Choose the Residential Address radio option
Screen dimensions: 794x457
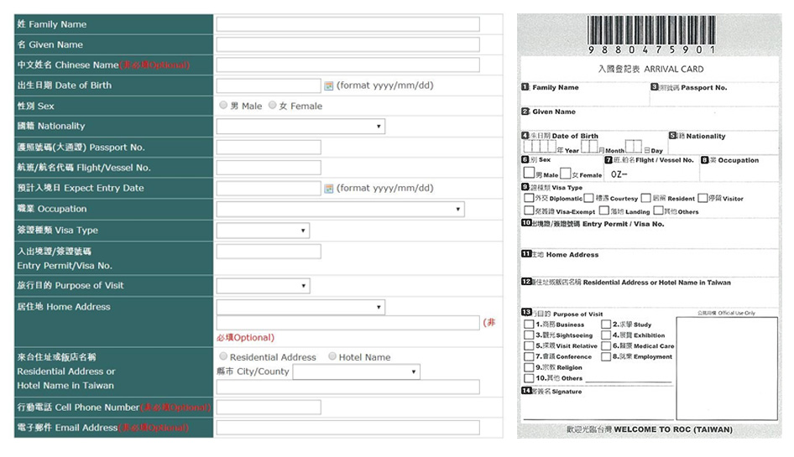point(223,356)
